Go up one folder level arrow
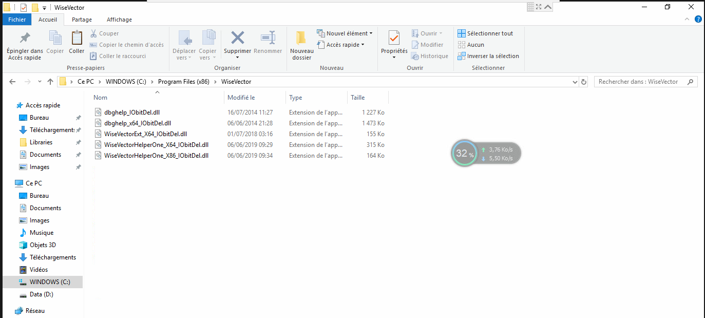The image size is (705, 318). 50,82
